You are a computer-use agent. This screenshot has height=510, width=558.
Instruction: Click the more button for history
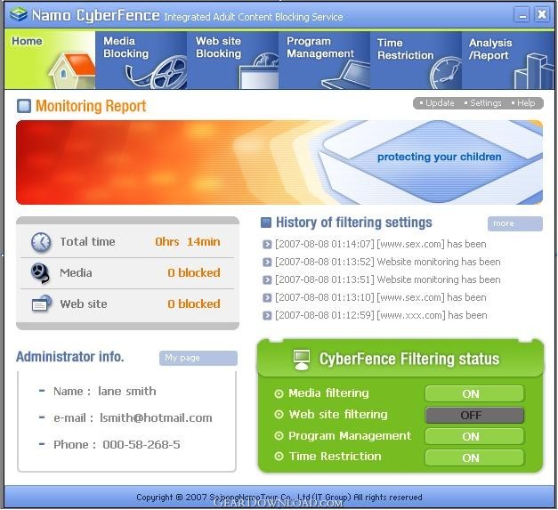(x=515, y=224)
